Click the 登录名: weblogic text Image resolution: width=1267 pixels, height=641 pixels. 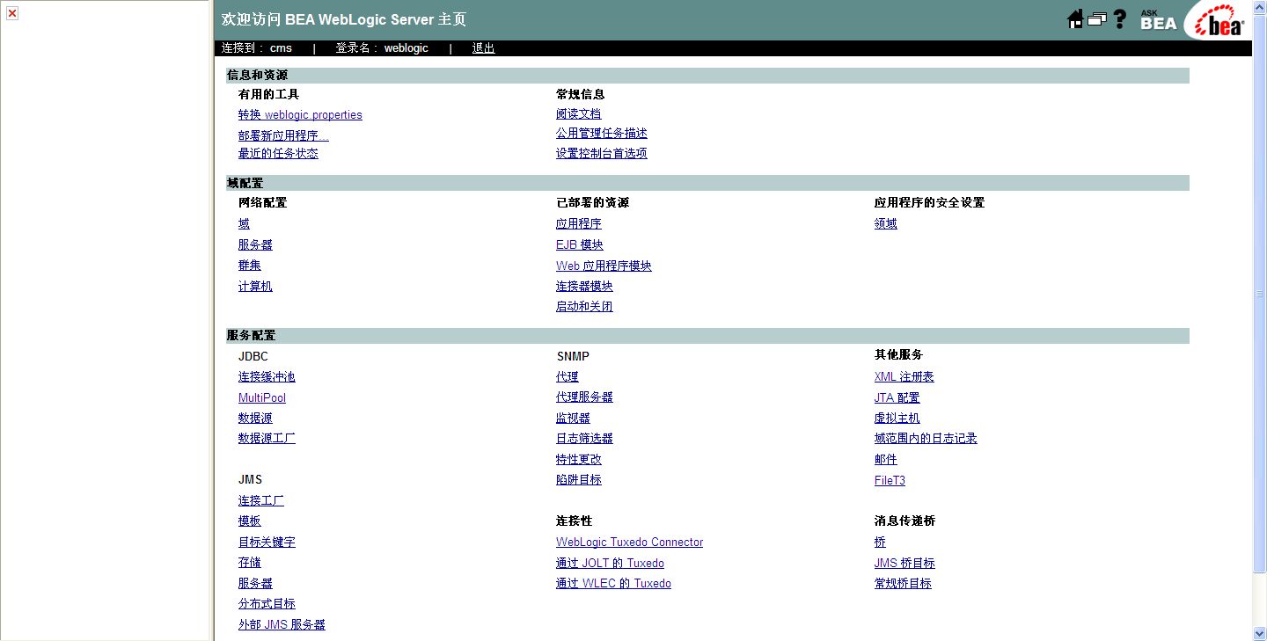click(382, 48)
